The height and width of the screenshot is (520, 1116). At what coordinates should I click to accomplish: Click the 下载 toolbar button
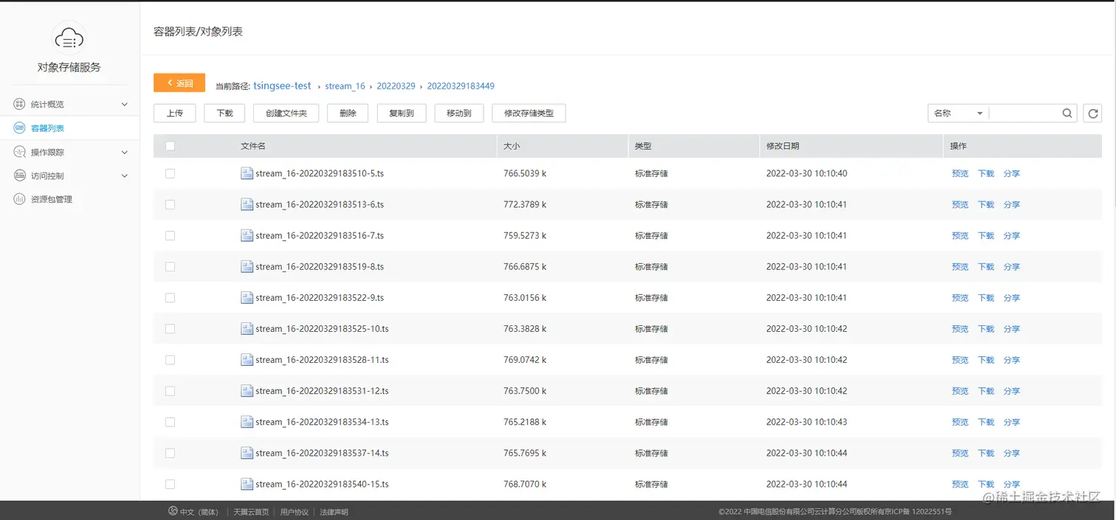pos(224,113)
